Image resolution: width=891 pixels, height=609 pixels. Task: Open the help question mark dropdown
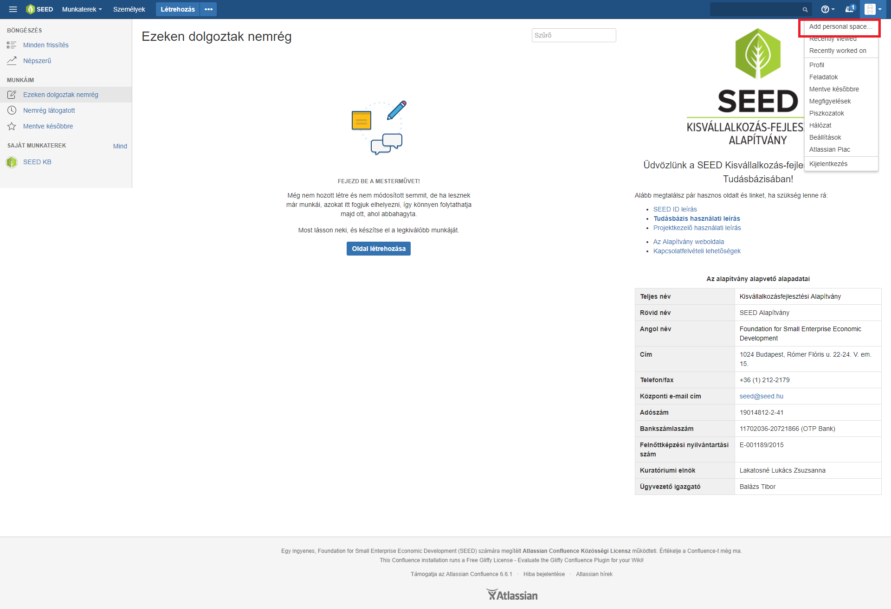(x=827, y=9)
